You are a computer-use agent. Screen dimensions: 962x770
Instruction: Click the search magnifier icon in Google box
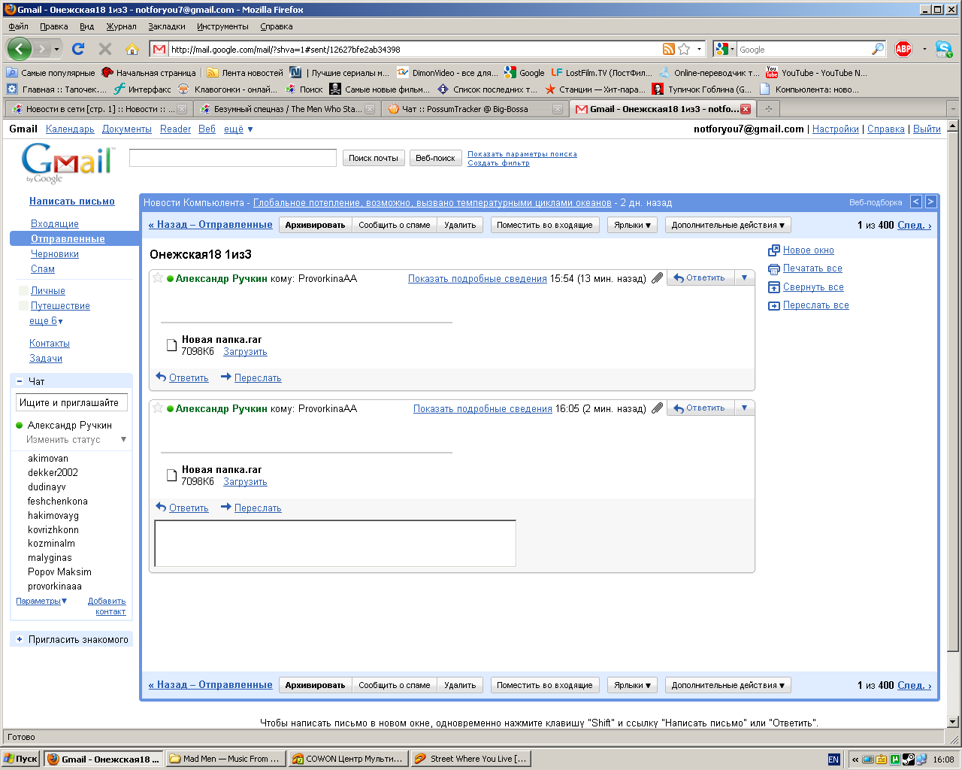point(878,49)
